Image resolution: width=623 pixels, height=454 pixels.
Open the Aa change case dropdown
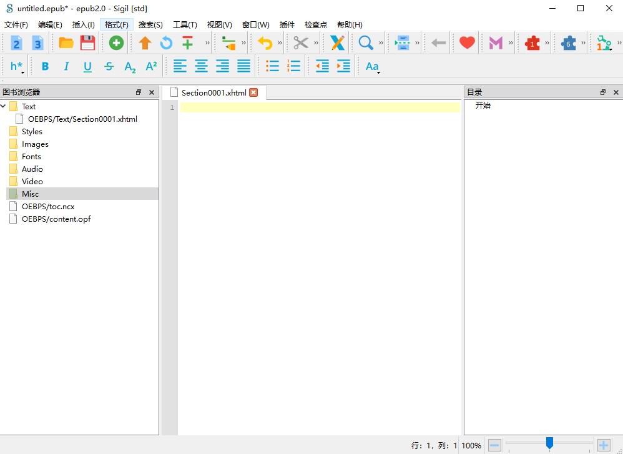point(372,66)
